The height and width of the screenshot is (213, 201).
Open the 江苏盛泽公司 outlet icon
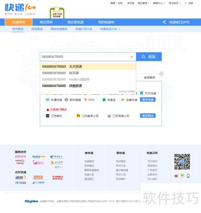tap(78, 116)
